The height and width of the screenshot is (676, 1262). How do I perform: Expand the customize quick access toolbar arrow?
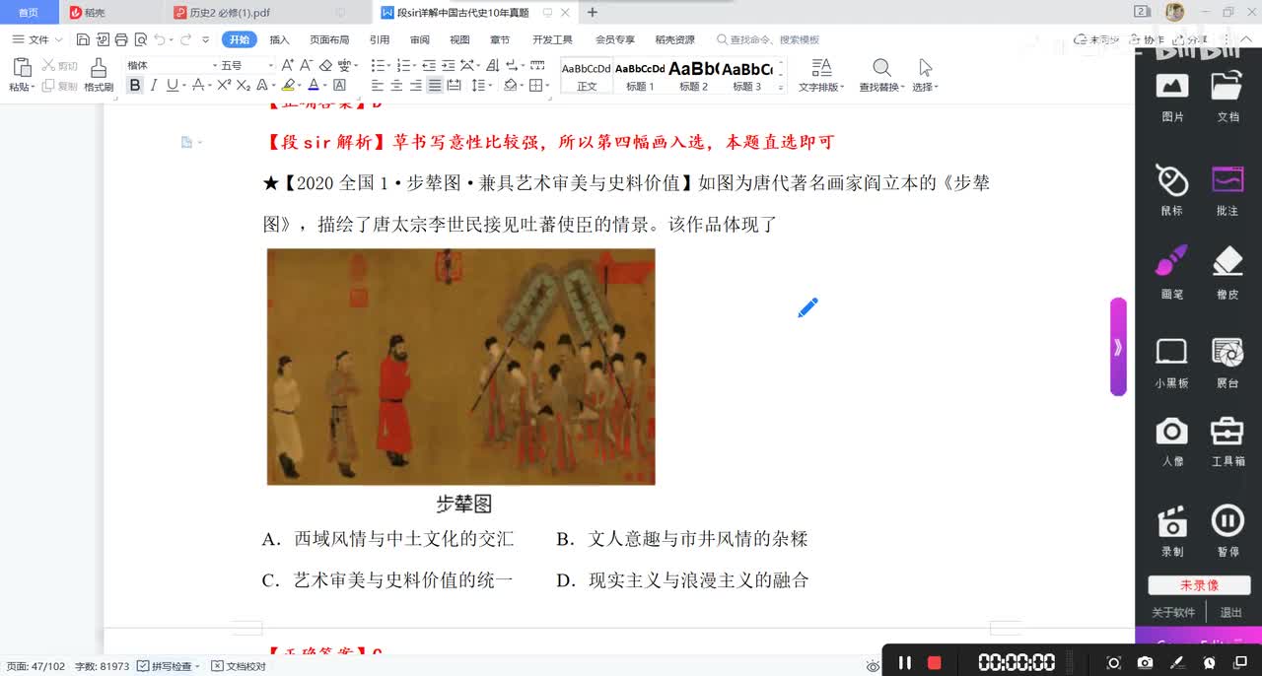coord(205,40)
